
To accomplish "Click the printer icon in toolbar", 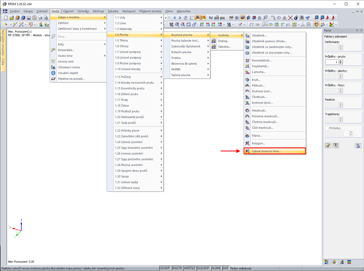I will 40,18.
